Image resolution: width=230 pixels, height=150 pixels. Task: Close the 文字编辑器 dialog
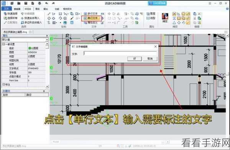point(156,47)
